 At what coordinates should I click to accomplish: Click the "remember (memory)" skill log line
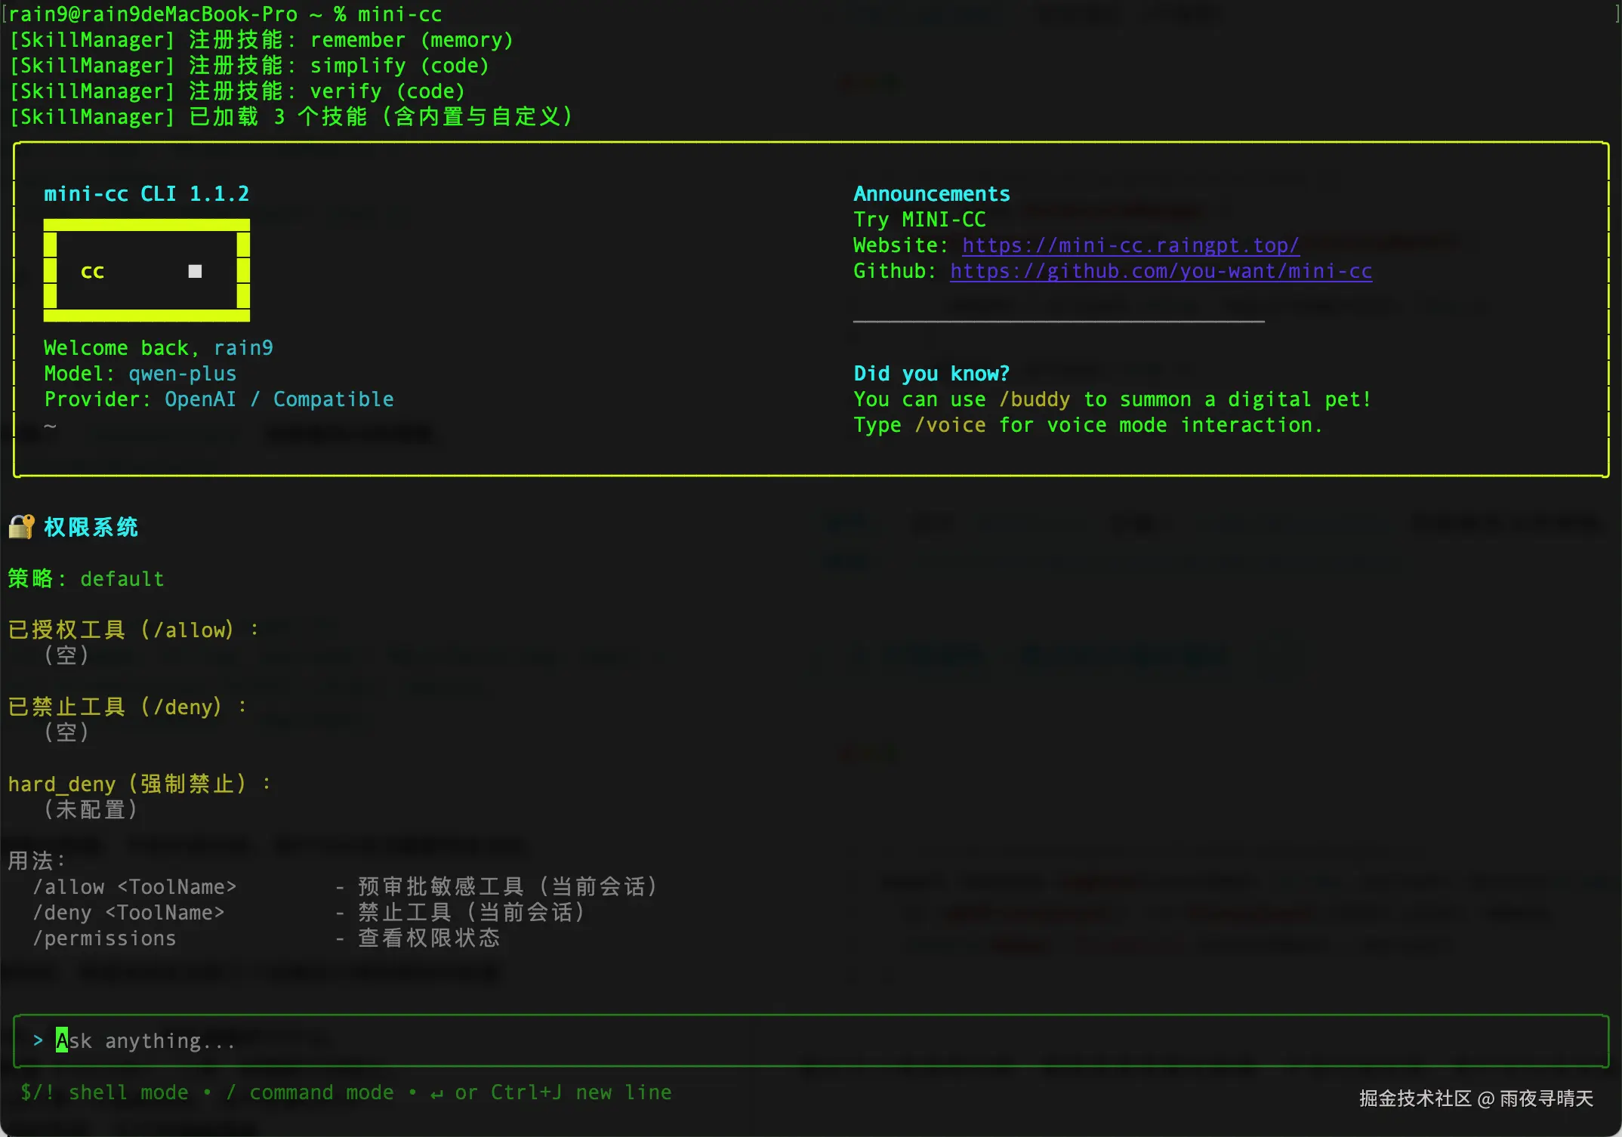click(261, 39)
